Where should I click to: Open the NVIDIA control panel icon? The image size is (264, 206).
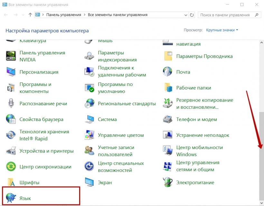point(11,56)
